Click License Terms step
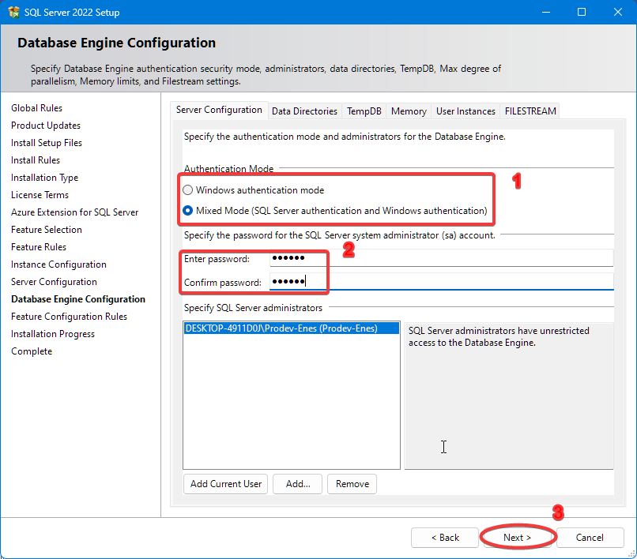This screenshot has height=559, width=637. pos(40,195)
